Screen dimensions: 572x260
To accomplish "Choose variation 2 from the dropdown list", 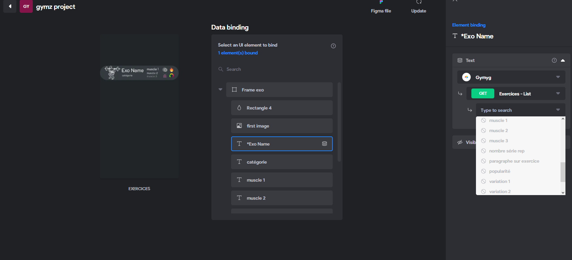I will (x=518, y=191).
